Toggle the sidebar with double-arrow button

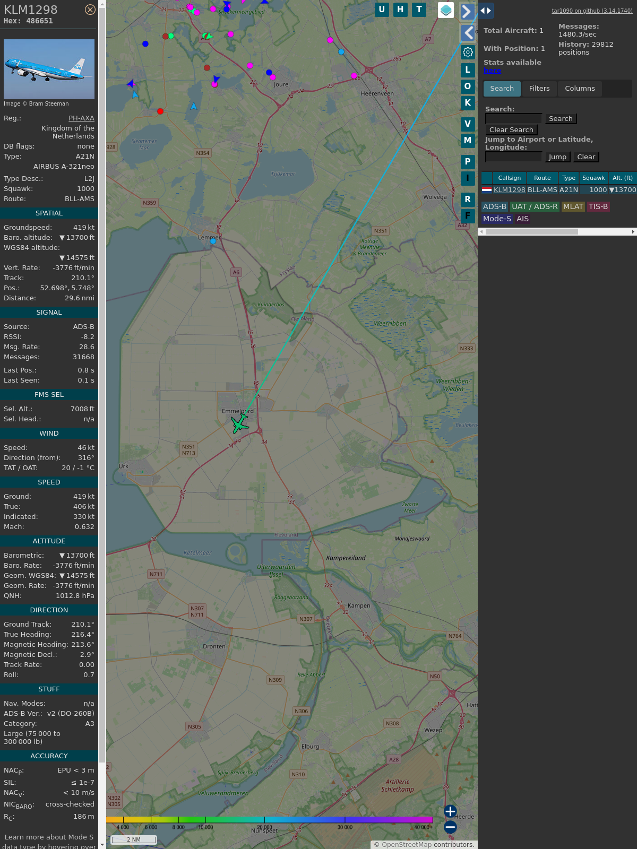[486, 11]
